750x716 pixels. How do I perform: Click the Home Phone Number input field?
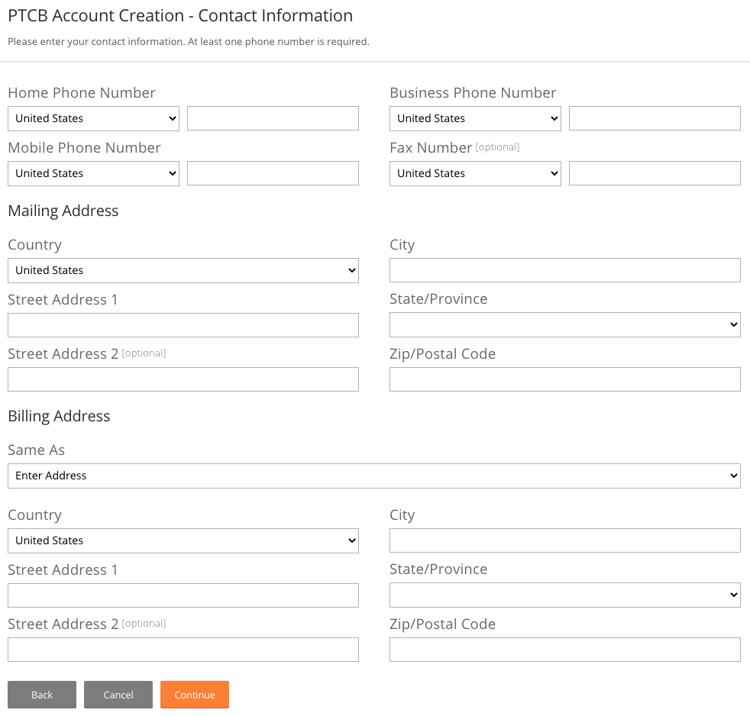[273, 118]
